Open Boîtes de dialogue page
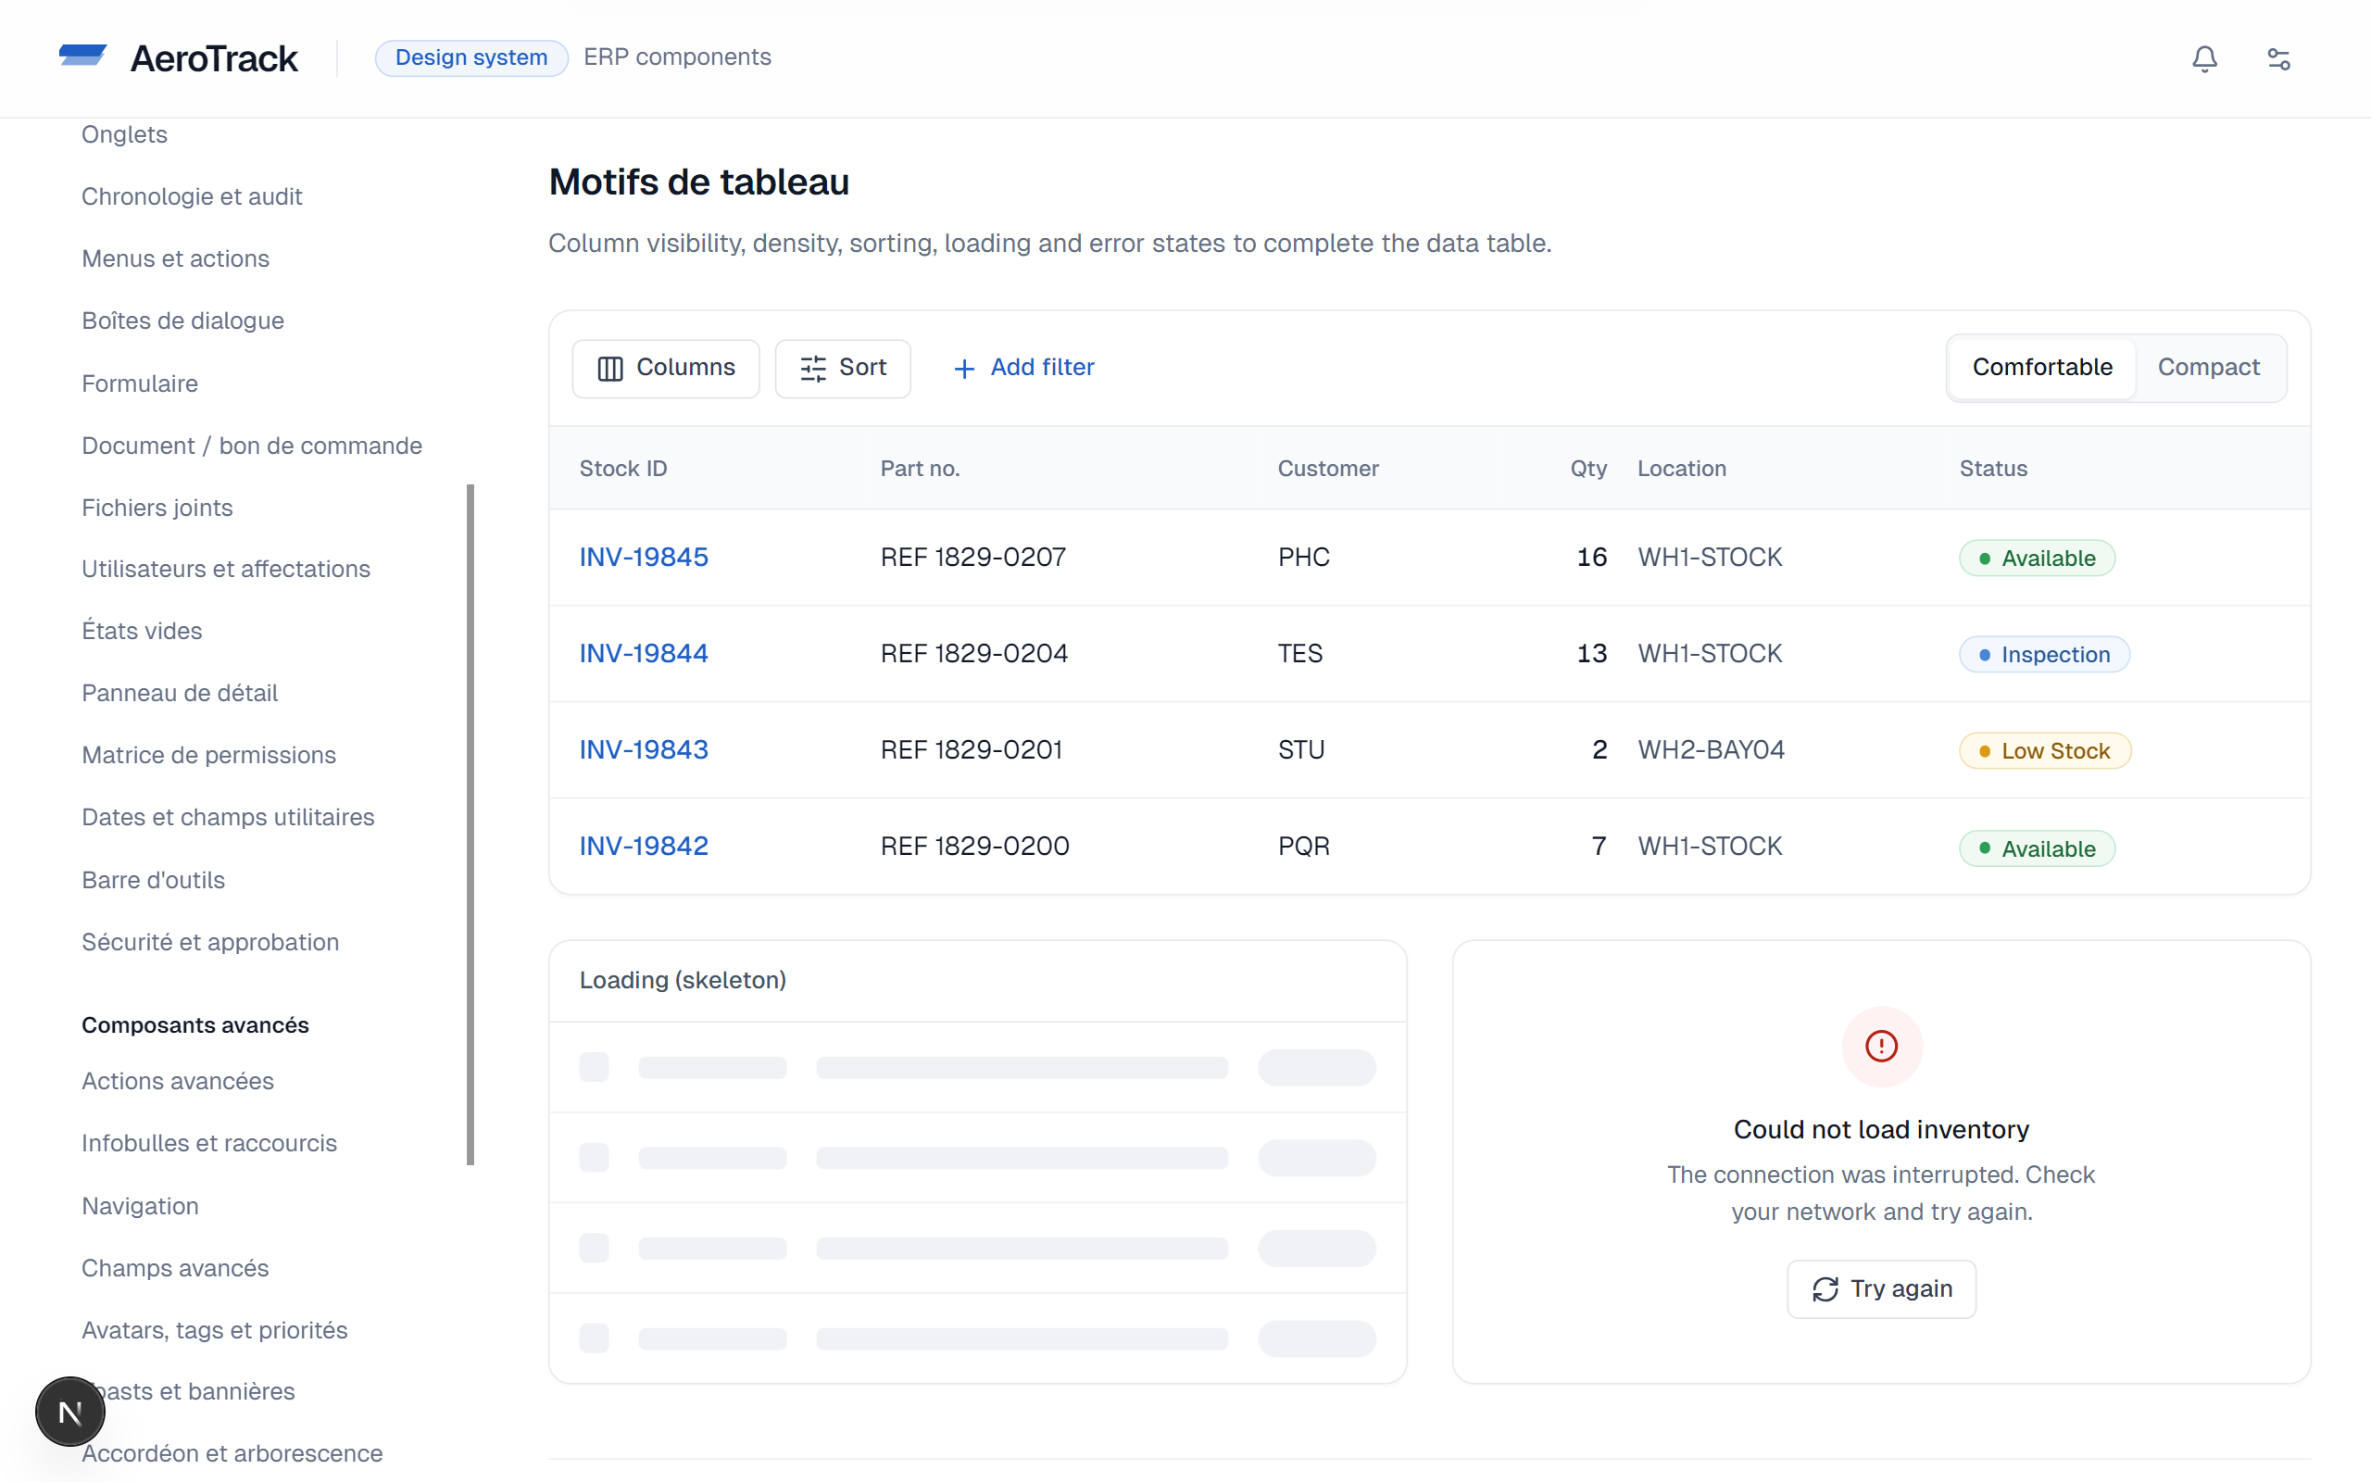Viewport: 2371px width, 1482px height. tap(183, 320)
